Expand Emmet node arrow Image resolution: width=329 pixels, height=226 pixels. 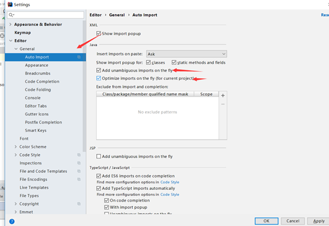(15, 212)
